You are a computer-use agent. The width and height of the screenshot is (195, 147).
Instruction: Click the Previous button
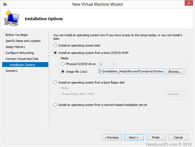coord(112,137)
